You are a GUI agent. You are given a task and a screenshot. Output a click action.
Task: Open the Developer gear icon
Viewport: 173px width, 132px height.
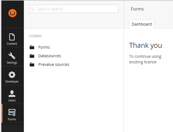tap(12, 75)
